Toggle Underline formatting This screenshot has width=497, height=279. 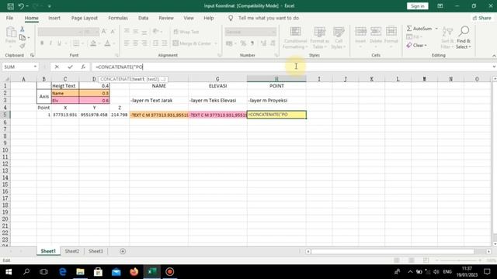59,43
